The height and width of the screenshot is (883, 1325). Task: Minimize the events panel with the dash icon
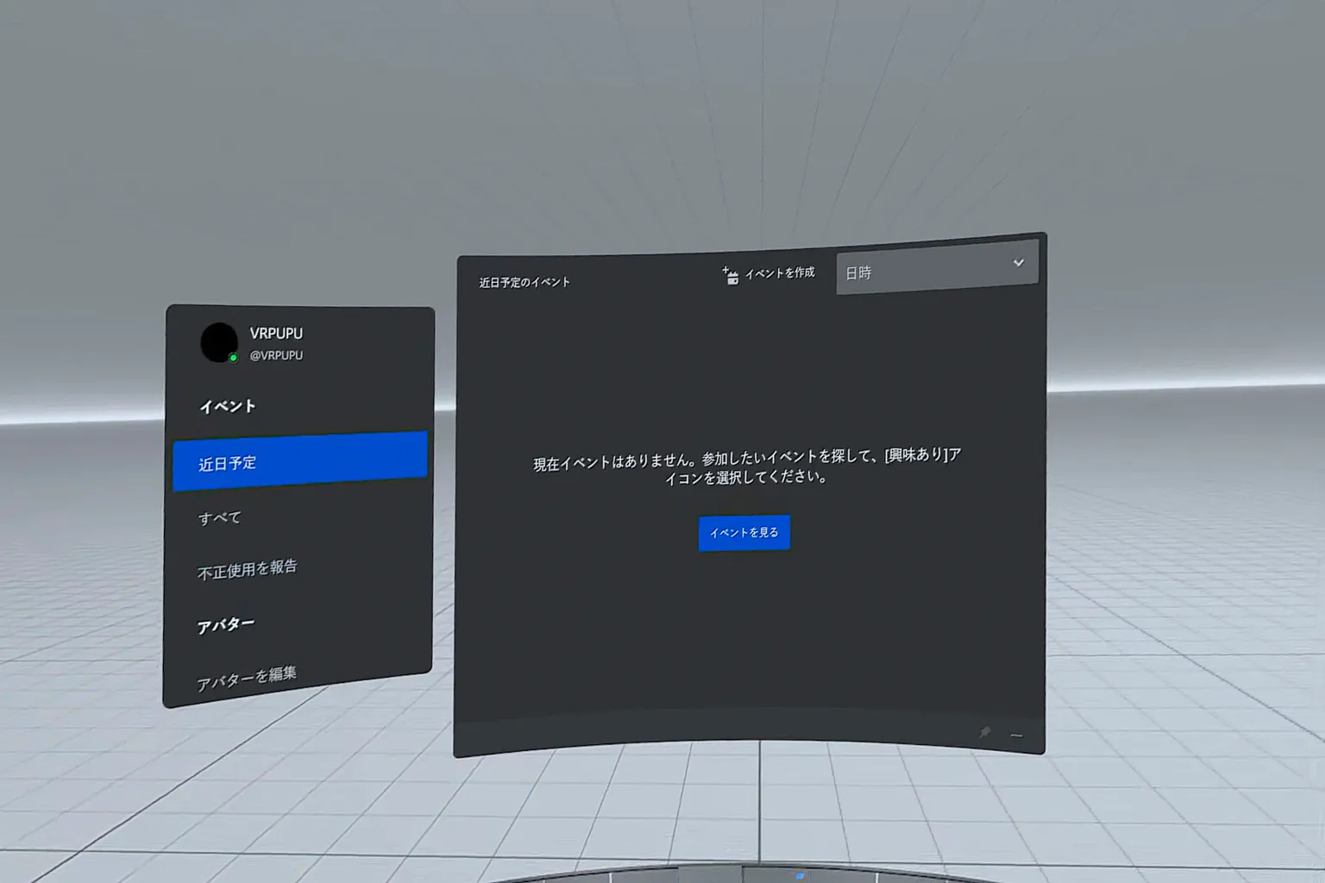coord(1016,736)
